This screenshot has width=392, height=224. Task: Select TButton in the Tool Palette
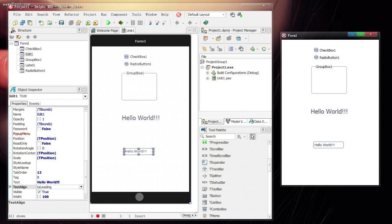(x=212, y=196)
